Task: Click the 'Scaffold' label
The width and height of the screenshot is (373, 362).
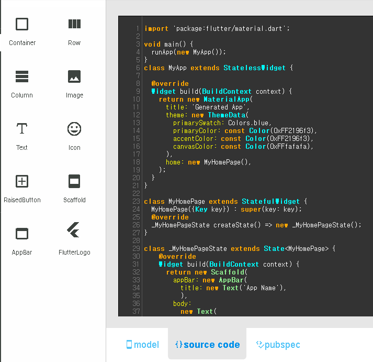Action: (74, 200)
